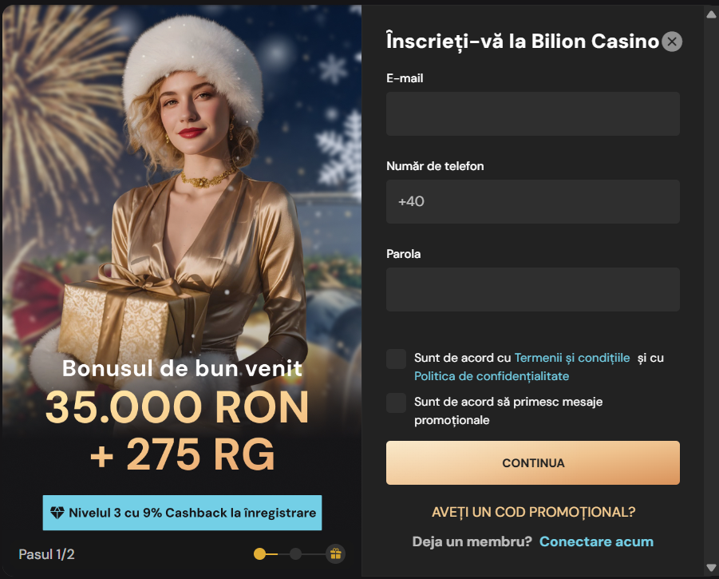The height and width of the screenshot is (579, 719).
Task: Click the scrollbar down arrow icon
Action: click(x=710, y=569)
